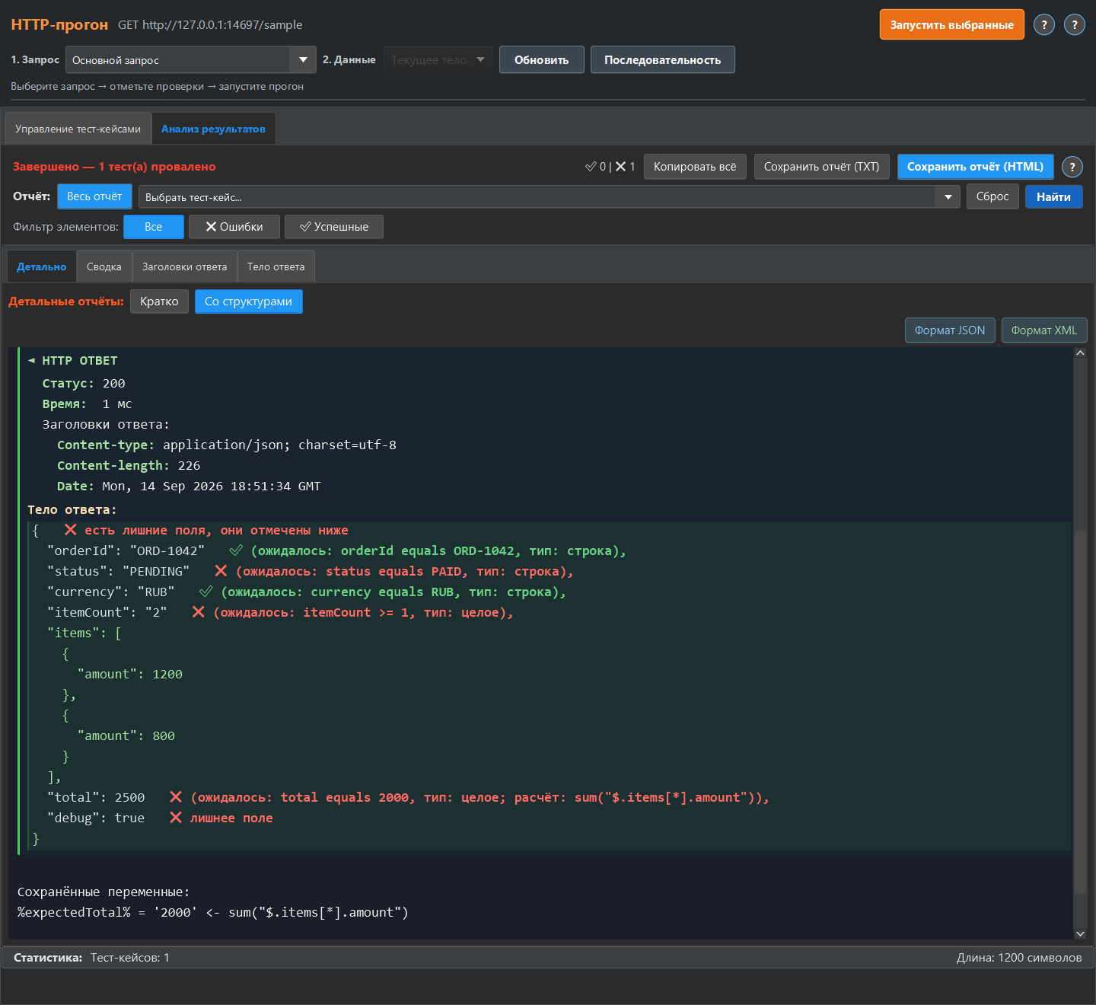
Task: Click the vertical scrollbar down arrow
Action: coord(1080,933)
